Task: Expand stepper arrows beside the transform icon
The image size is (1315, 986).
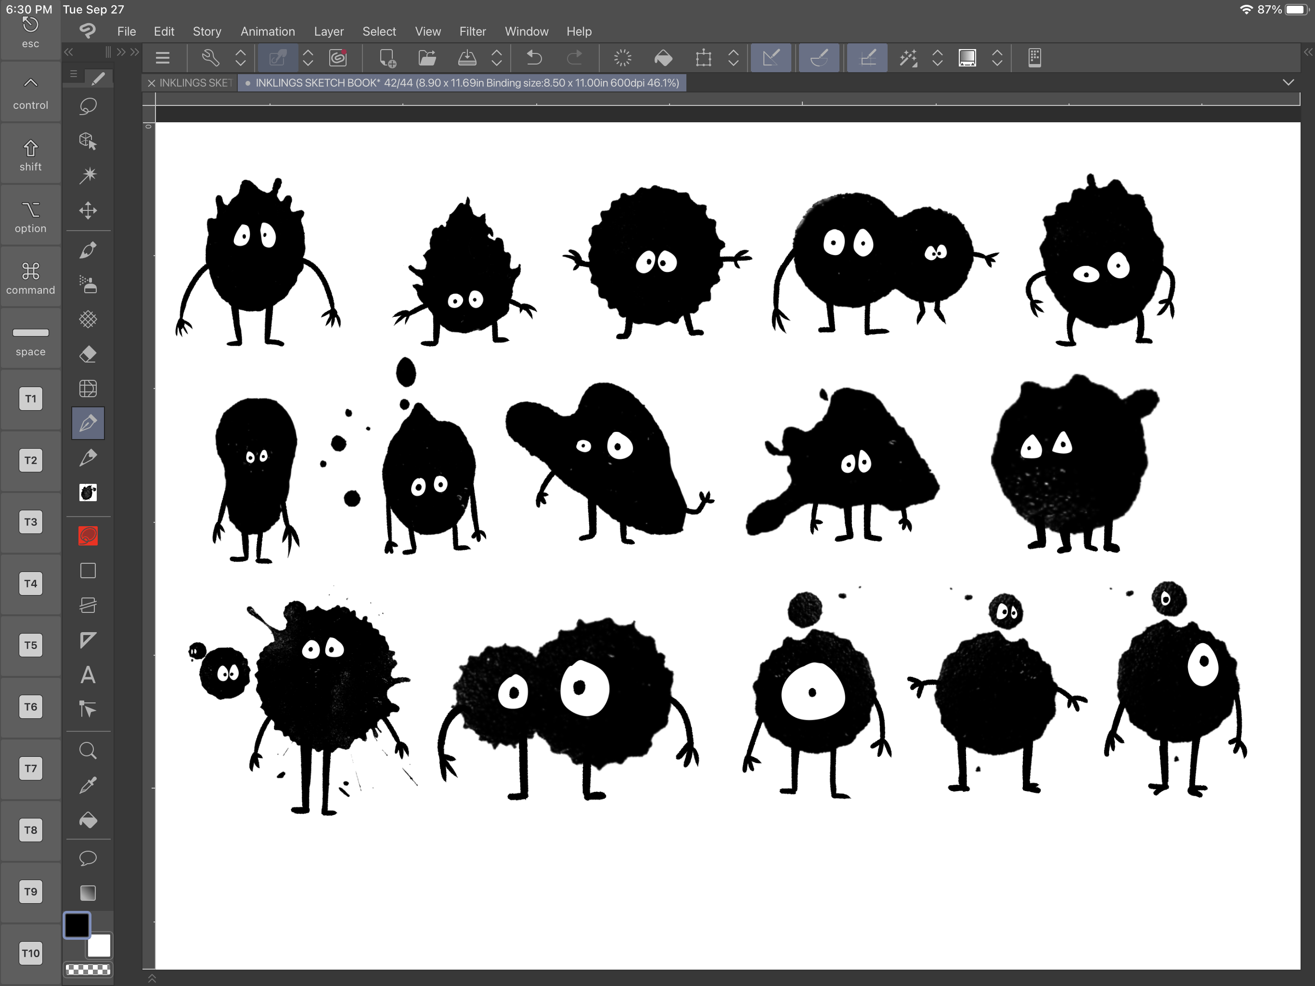Action: click(x=734, y=58)
